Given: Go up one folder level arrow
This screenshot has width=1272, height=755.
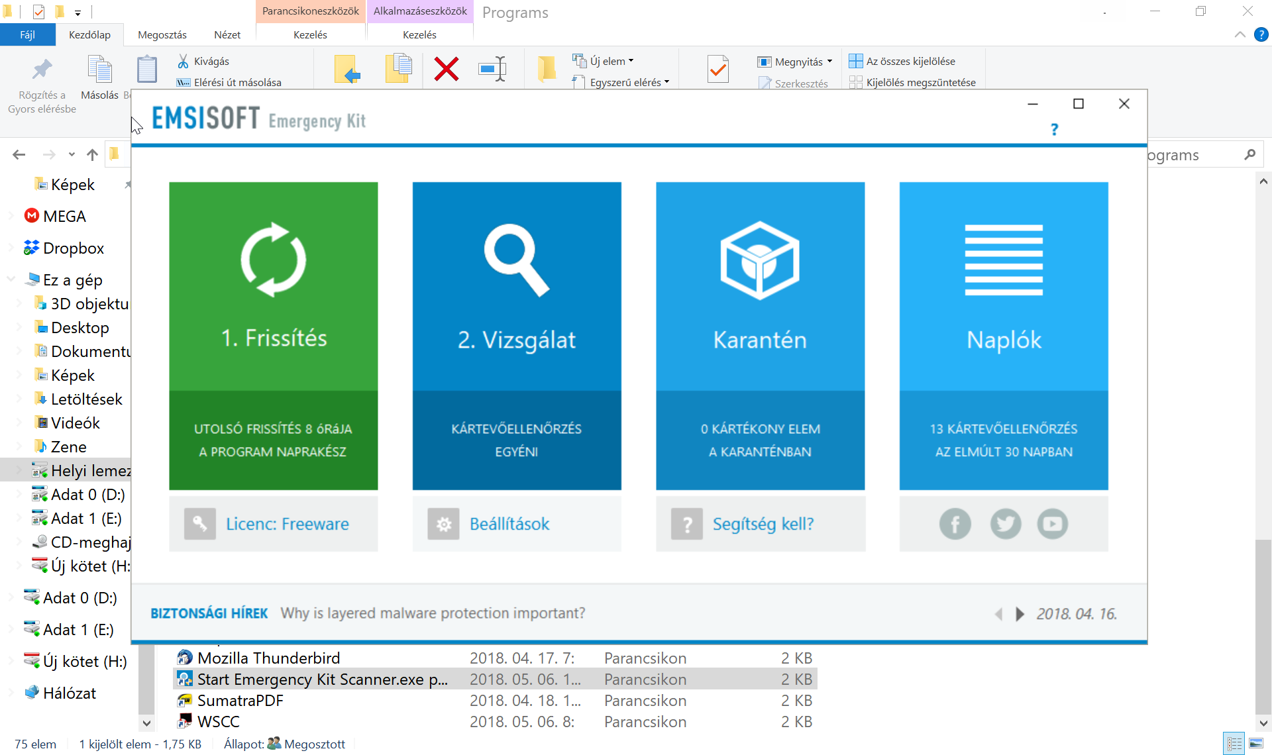Looking at the screenshot, I should pos(92,155).
